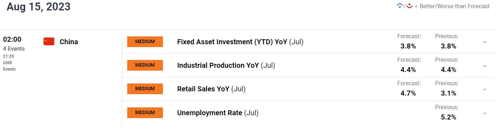Expand the Unemployment Rate row chevron

point(485,113)
